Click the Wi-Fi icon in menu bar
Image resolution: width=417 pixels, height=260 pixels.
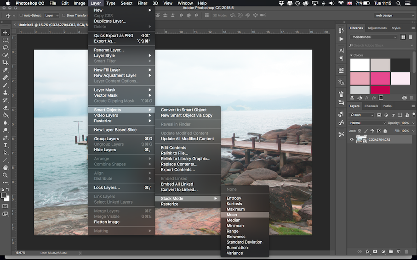coord(341,3)
